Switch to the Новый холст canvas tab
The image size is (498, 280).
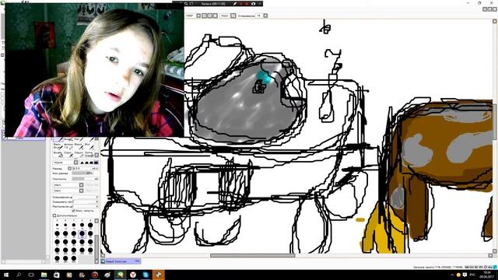click(x=121, y=261)
